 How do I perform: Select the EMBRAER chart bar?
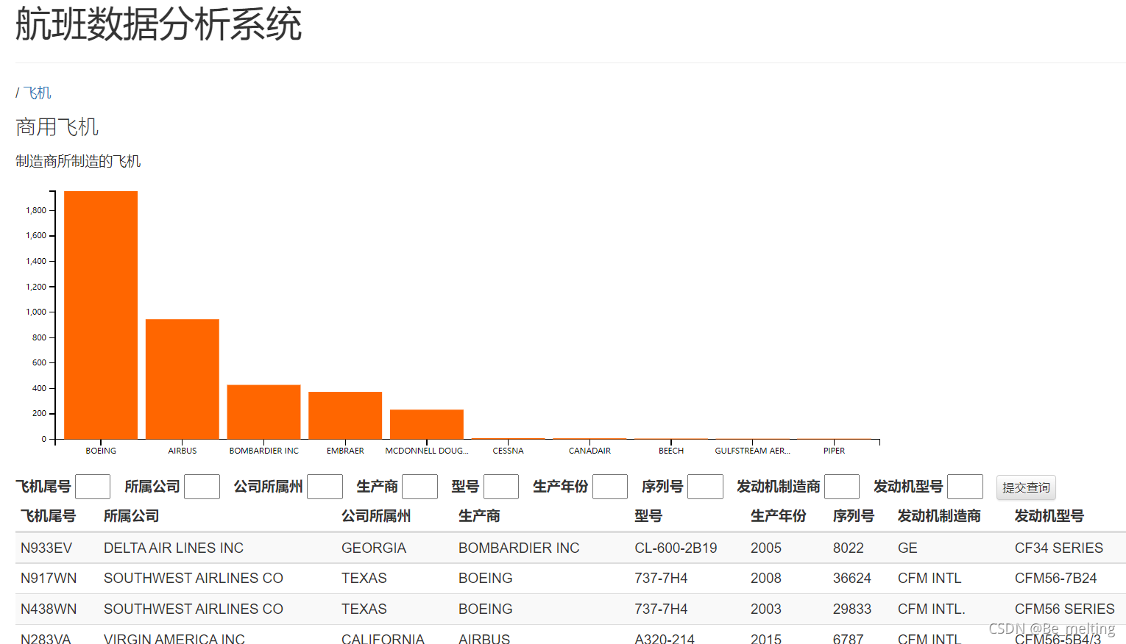click(x=345, y=415)
